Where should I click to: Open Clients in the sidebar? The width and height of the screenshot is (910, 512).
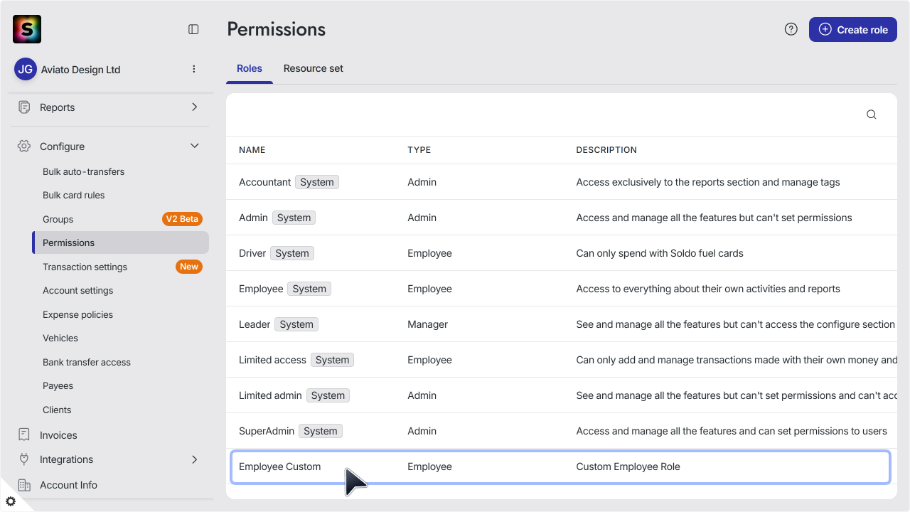[x=57, y=410]
